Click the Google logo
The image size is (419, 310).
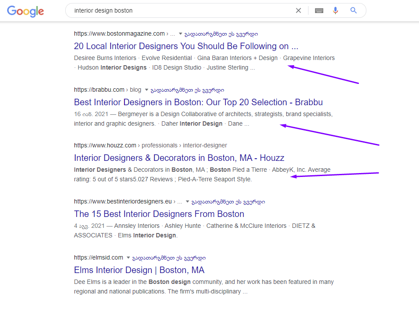tap(25, 11)
